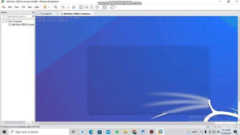The width and height of the screenshot is (240, 135).
Task: Open the console view icon
Action: (x=105, y=7)
